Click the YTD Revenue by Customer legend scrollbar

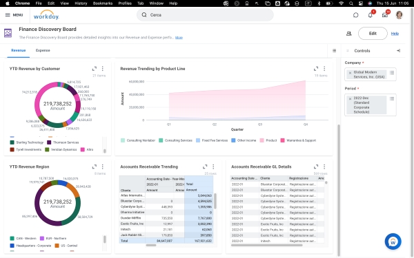coord(105,151)
